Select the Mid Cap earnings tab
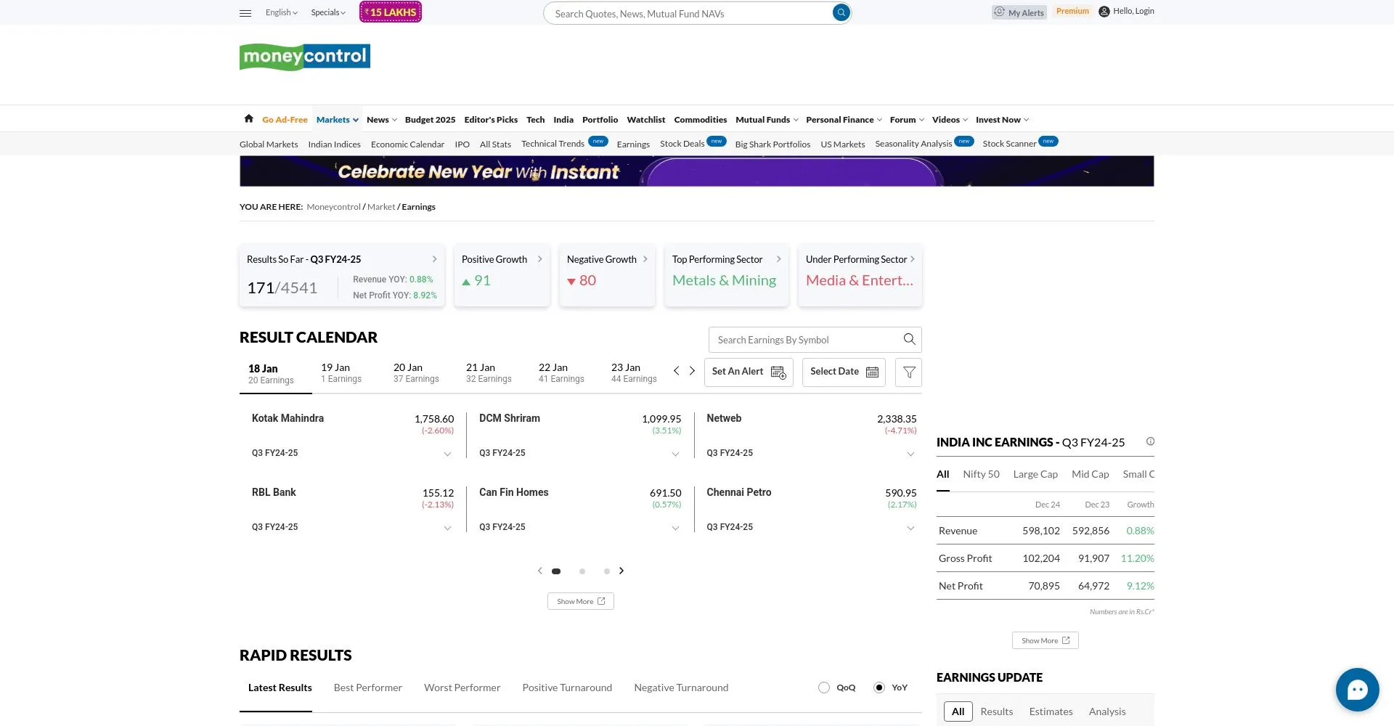 [x=1090, y=474]
